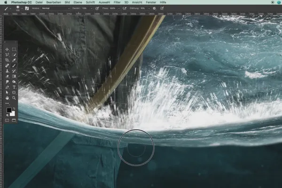The height and width of the screenshot is (188, 282).
Task: Open the Filter menu
Action: coord(117,2)
